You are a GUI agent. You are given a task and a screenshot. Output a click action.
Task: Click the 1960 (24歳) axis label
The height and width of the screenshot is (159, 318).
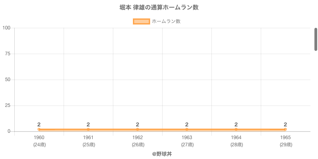click(x=39, y=141)
